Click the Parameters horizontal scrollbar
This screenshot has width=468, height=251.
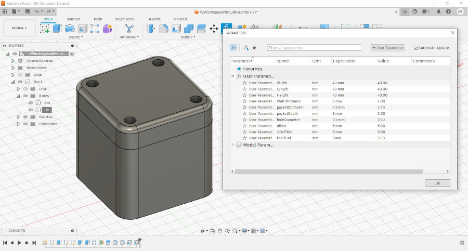(329, 171)
